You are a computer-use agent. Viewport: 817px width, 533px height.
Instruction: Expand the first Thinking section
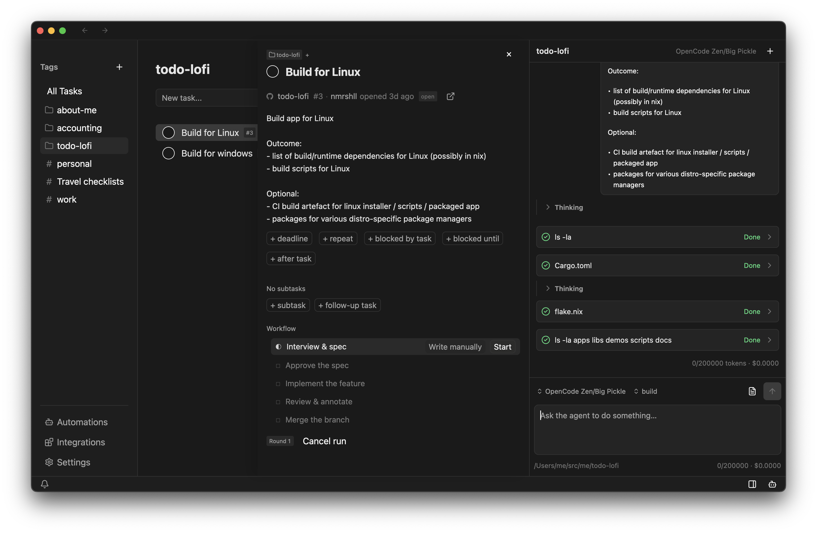click(x=565, y=207)
